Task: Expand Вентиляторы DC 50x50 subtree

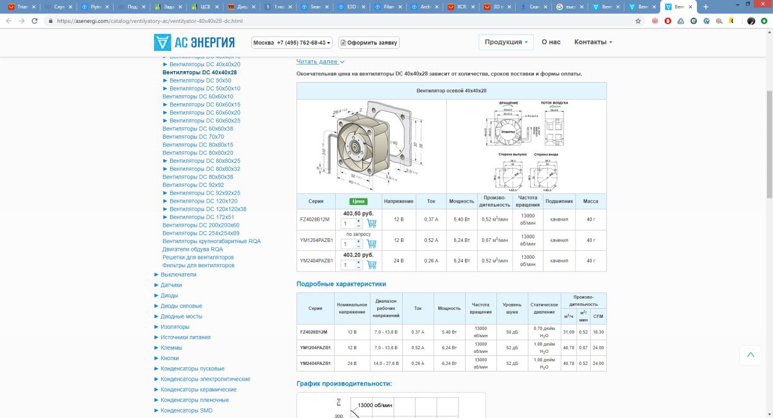Action: (x=165, y=80)
